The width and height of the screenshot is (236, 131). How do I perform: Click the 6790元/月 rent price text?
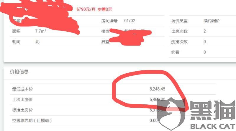click(86, 9)
